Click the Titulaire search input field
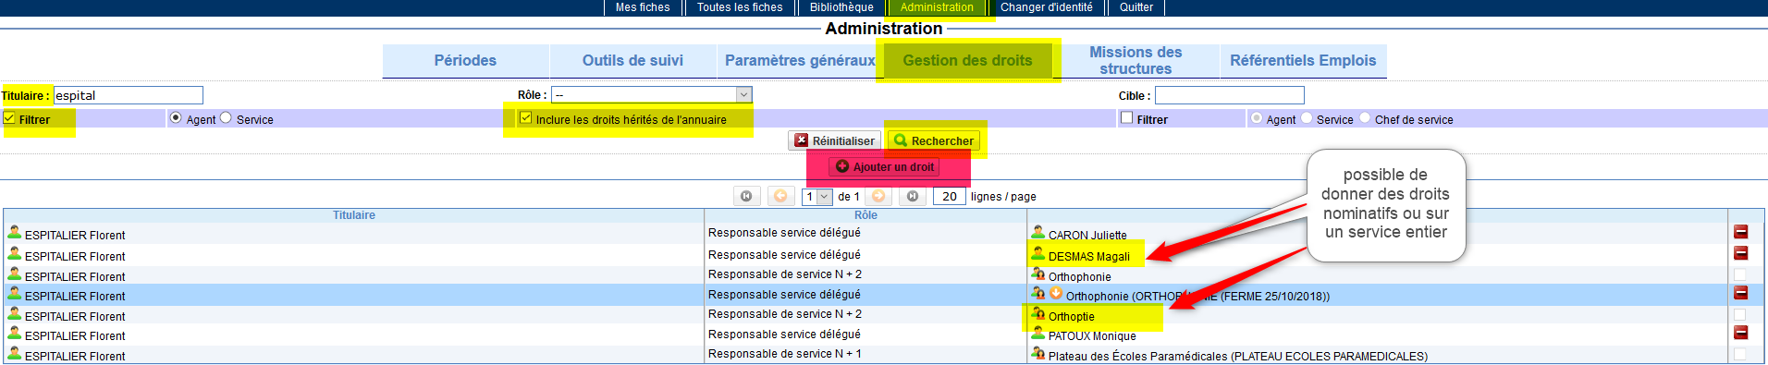The height and width of the screenshot is (365, 1768). pos(129,95)
